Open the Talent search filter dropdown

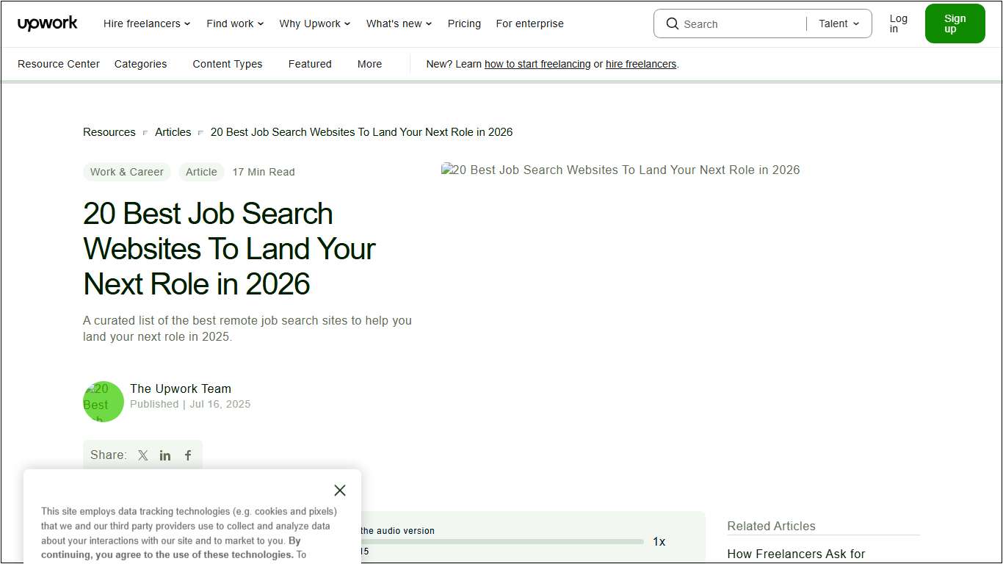(x=837, y=23)
